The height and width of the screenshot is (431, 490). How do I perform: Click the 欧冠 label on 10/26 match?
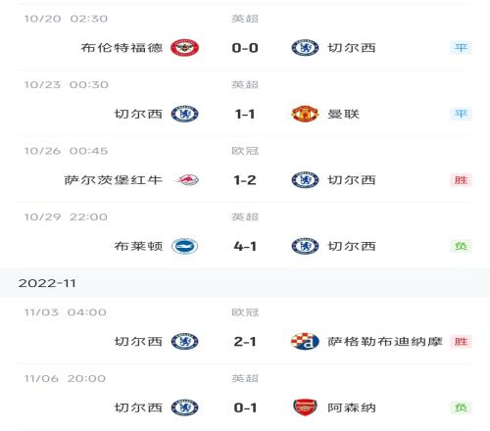point(245,151)
